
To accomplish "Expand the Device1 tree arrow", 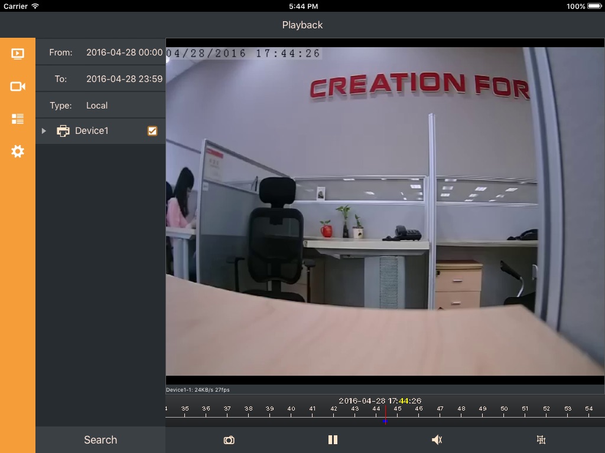I will click(44, 131).
